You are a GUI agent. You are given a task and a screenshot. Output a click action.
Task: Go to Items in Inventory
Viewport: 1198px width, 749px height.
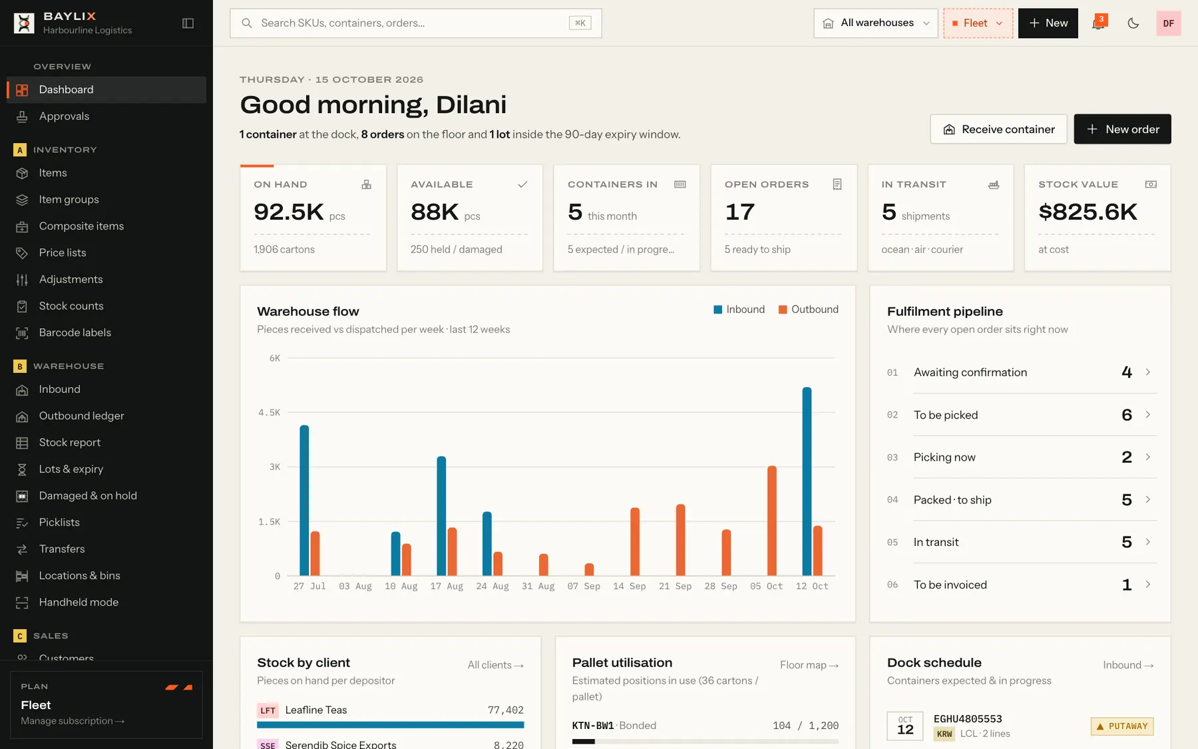(106, 173)
